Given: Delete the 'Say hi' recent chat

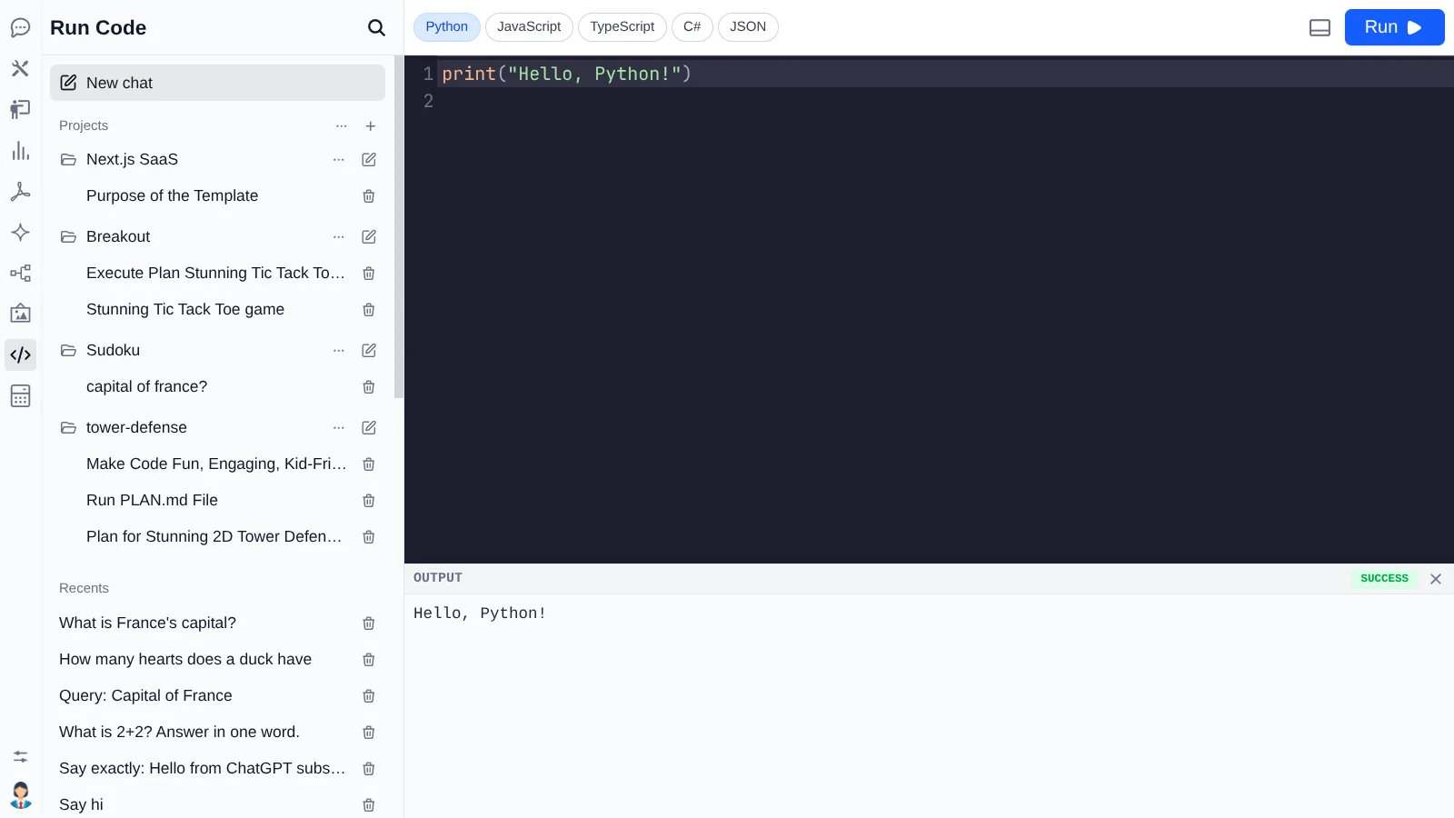Looking at the screenshot, I should 369,805.
